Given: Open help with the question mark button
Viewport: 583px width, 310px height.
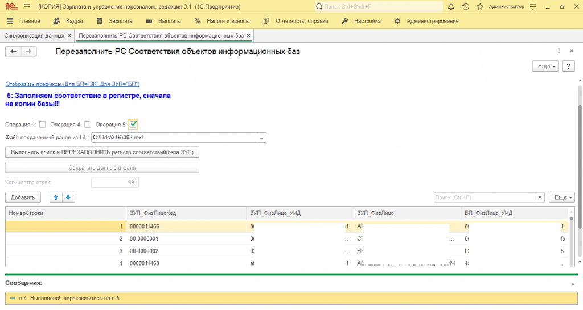Looking at the screenshot, I should pos(568,66).
